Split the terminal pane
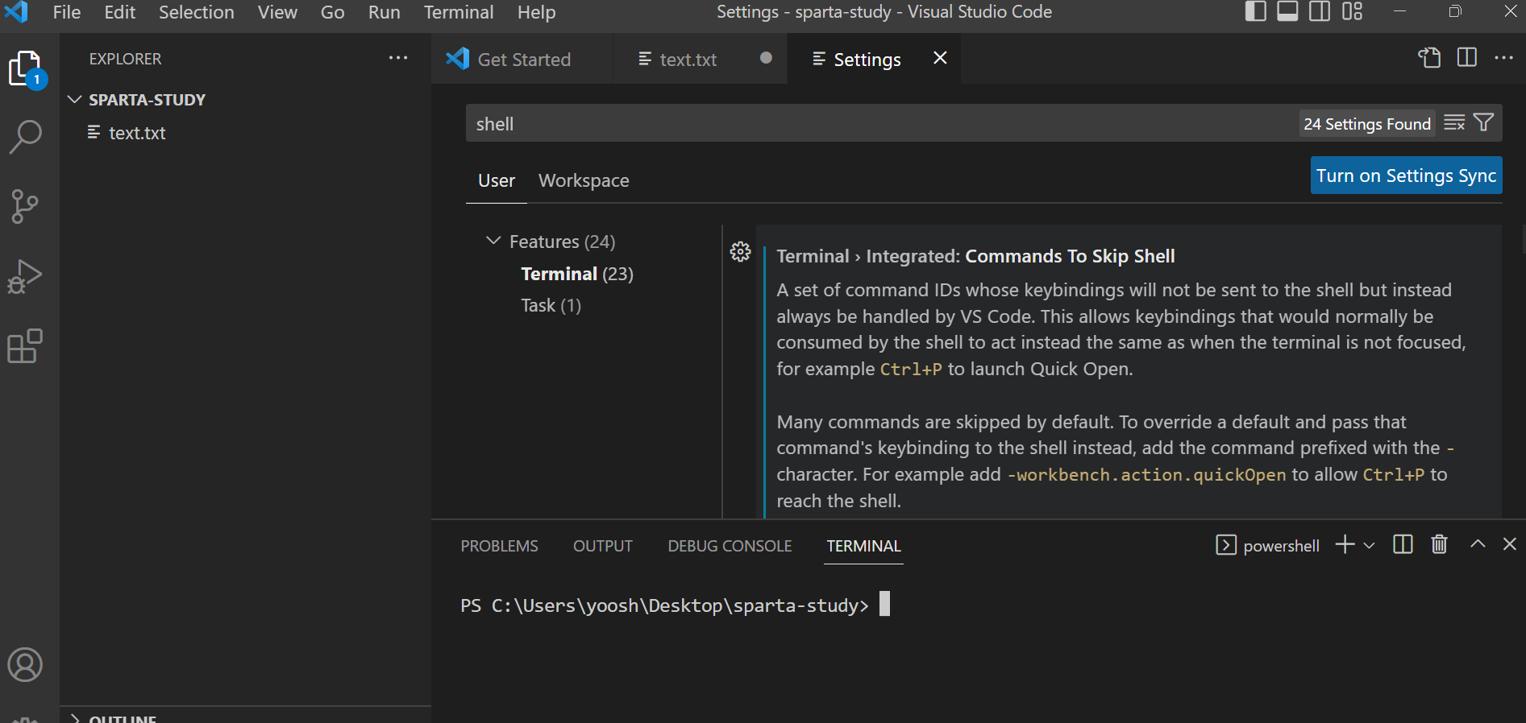The image size is (1526, 723). tap(1403, 545)
